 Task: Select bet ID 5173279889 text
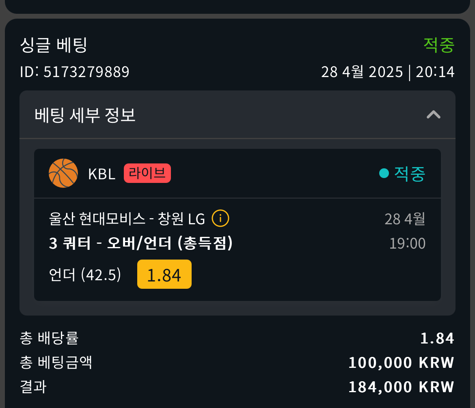[x=75, y=72]
